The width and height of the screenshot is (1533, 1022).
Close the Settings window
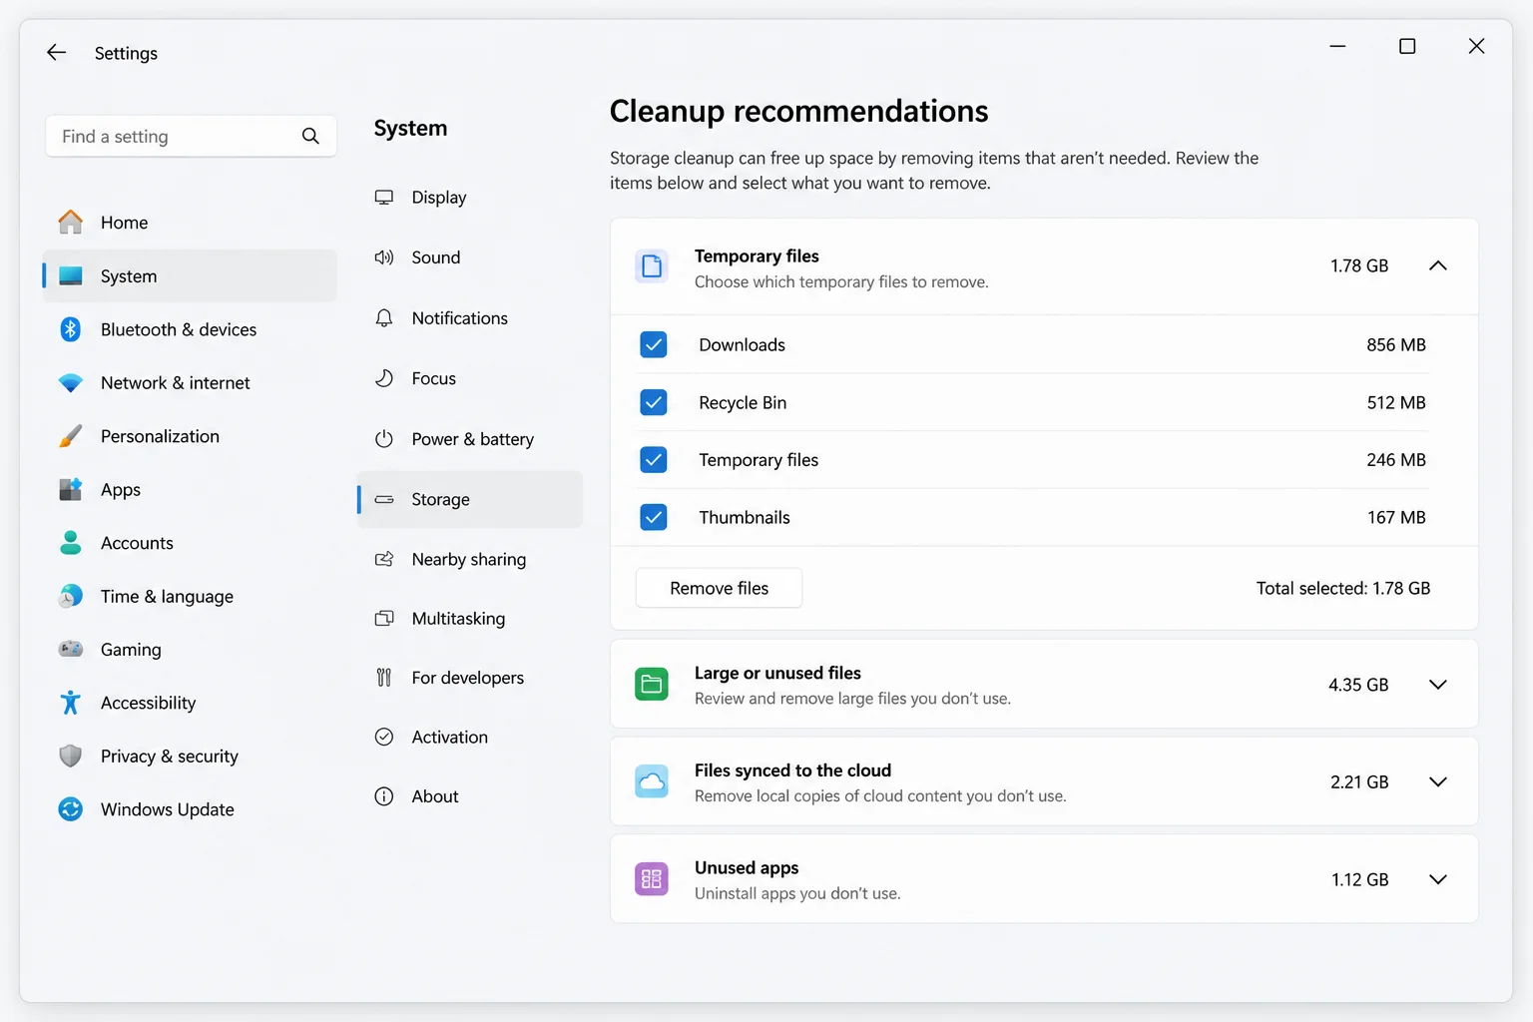[1476, 46]
